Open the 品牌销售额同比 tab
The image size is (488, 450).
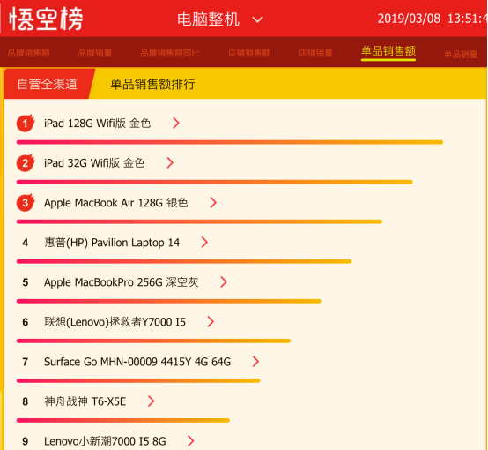170,53
